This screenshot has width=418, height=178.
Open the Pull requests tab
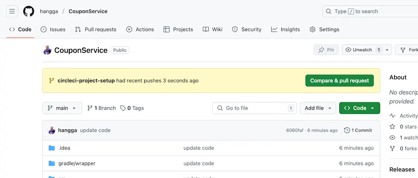[96, 30]
